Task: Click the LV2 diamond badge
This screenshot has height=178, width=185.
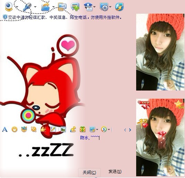Action: (143, 103)
